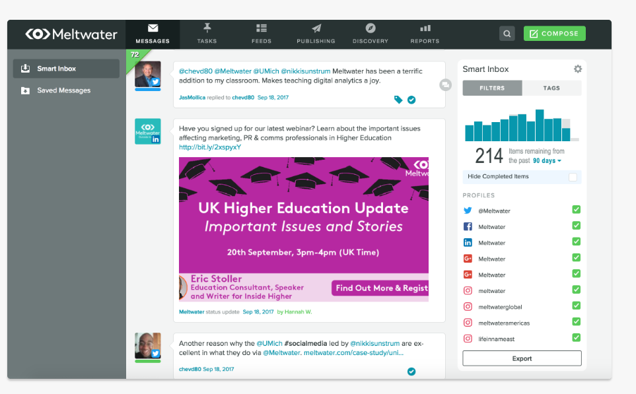Click the @nikkisunstrum mention in first message
Viewport: 636px width, 394px height.
click(306, 71)
